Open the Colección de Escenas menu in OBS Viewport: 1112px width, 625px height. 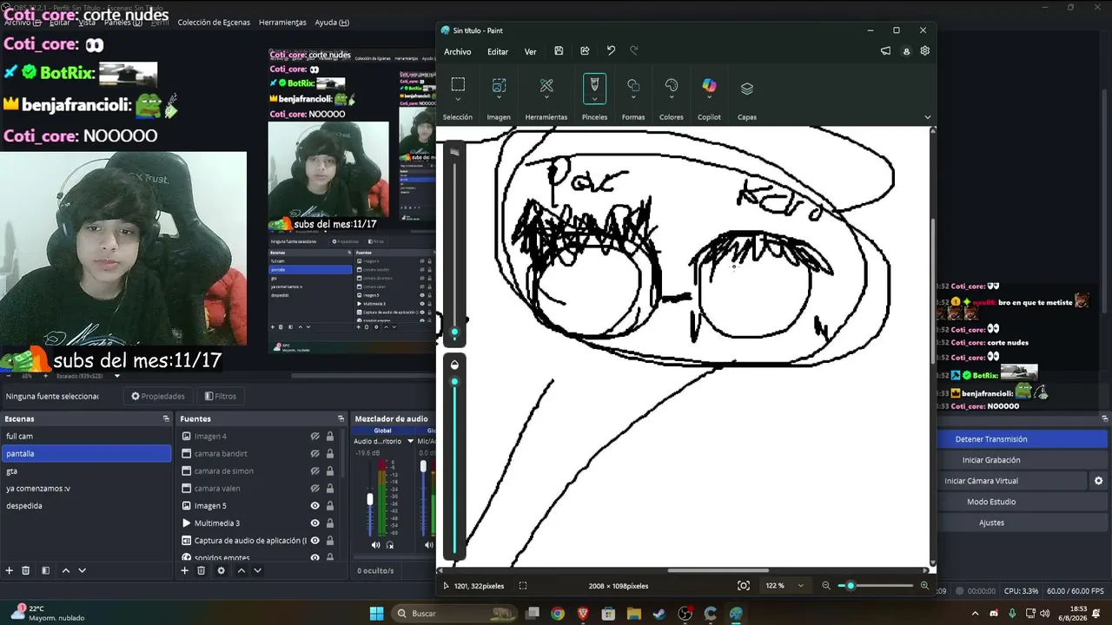pos(214,23)
